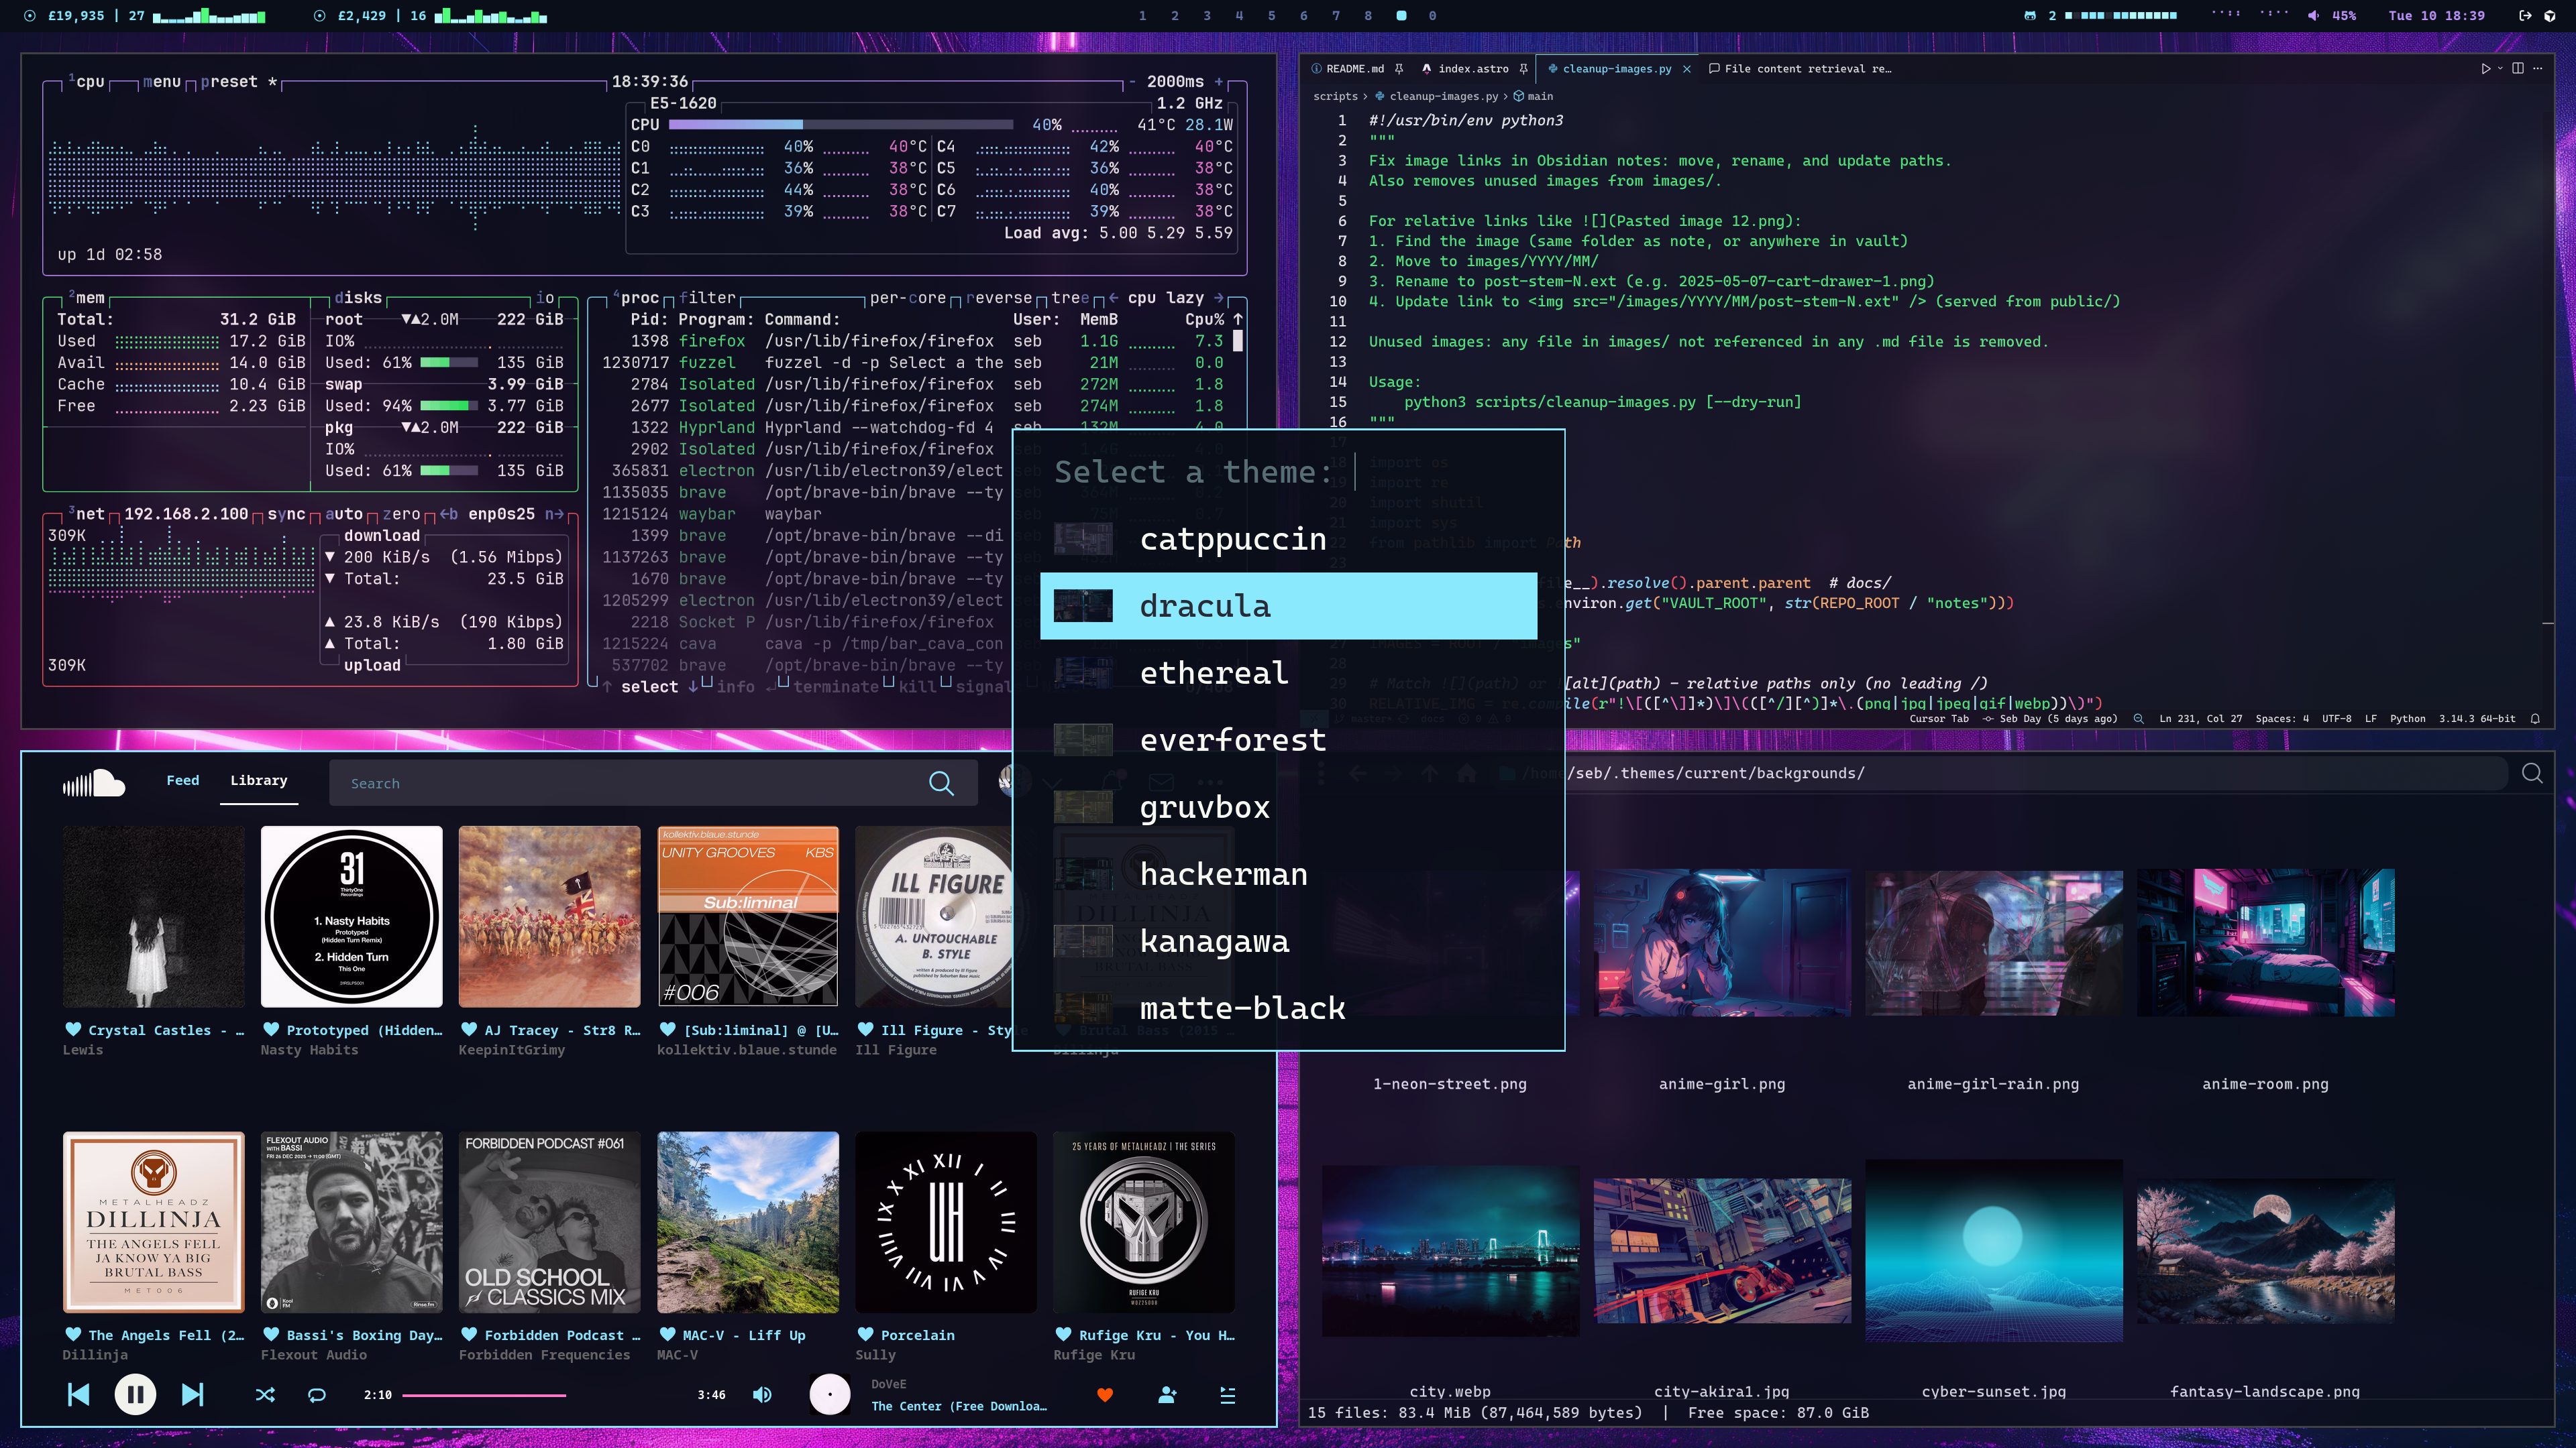The height and width of the screenshot is (1448, 2576).
Task: Choose the gruvbox theme entry
Action: 1204,806
